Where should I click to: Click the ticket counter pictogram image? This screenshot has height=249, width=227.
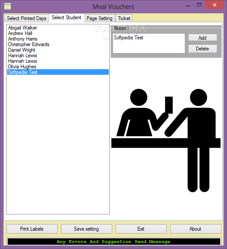(x=166, y=141)
